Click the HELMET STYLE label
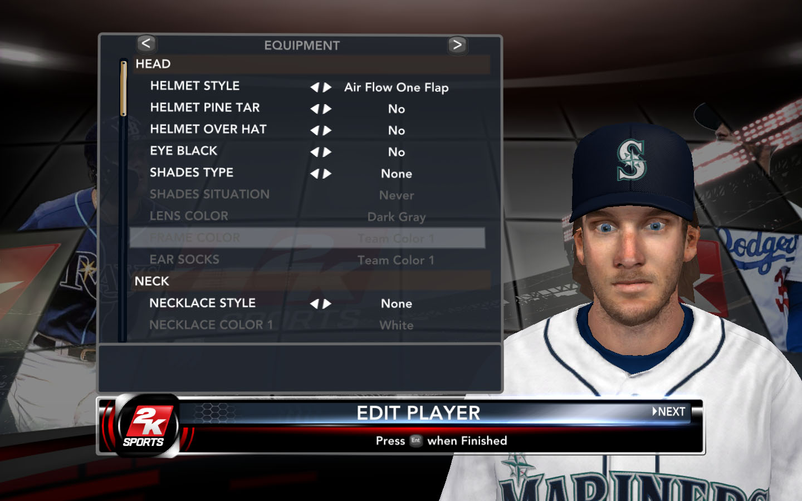The image size is (802, 501). point(195,86)
